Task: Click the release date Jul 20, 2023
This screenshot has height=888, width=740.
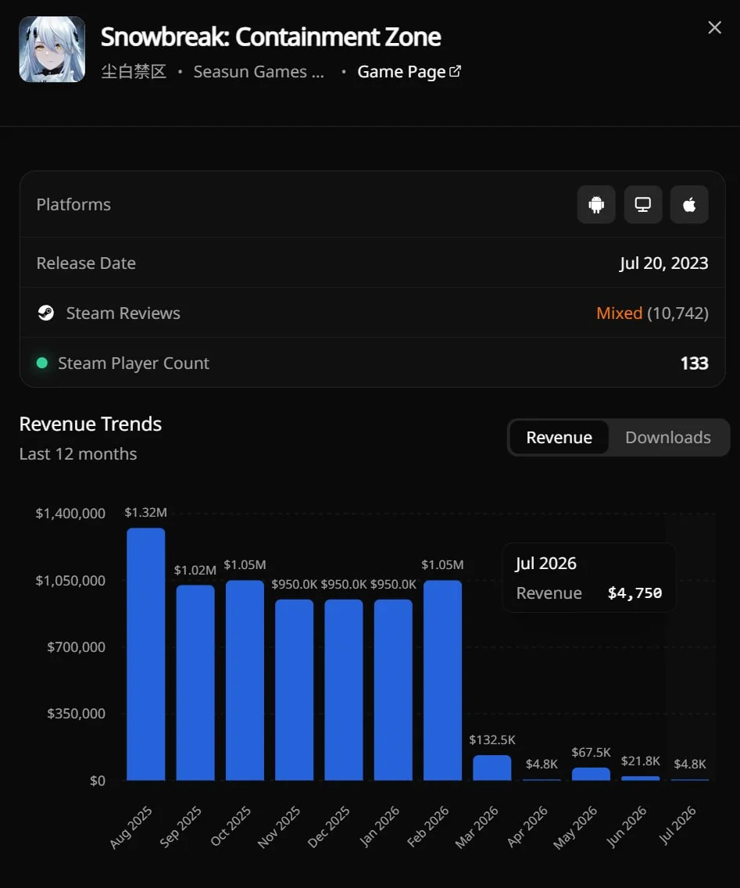Action: pyautogui.click(x=663, y=263)
